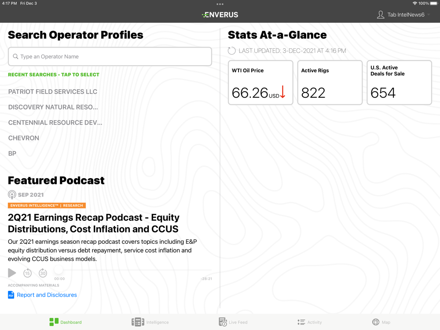Image resolution: width=440 pixels, height=330 pixels.
Task: Click the red oil price down arrow
Action: (x=282, y=92)
